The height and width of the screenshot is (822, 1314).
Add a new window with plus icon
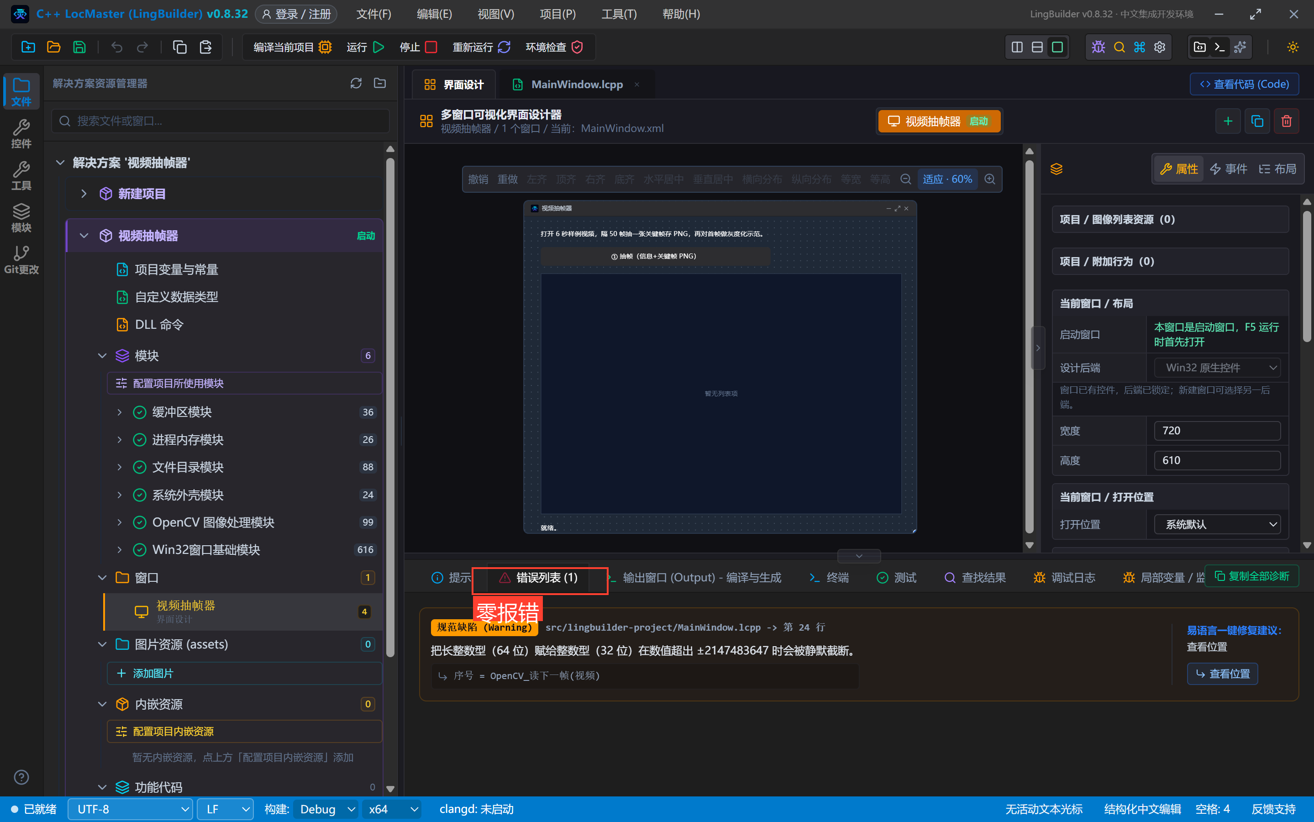pyautogui.click(x=1228, y=121)
